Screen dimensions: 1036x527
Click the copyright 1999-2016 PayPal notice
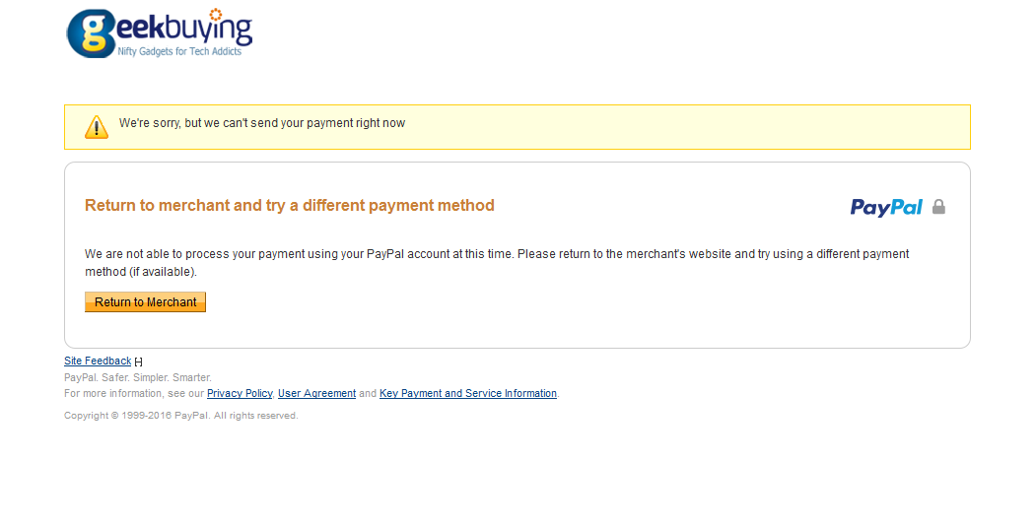click(x=181, y=416)
